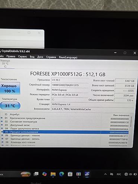The image size is (138, 184).
Task: Close the CrystalDiskInfo window
Action: (x=135, y=53)
